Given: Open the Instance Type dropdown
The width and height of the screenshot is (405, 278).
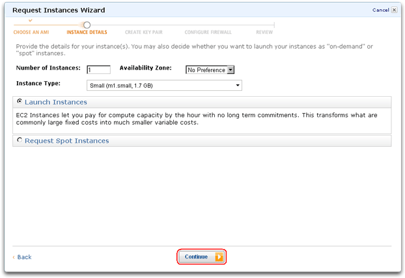Looking at the screenshot, I should click(x=164, y=85).
